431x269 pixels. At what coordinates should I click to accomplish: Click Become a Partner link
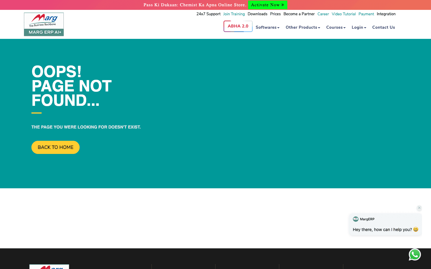299,14
